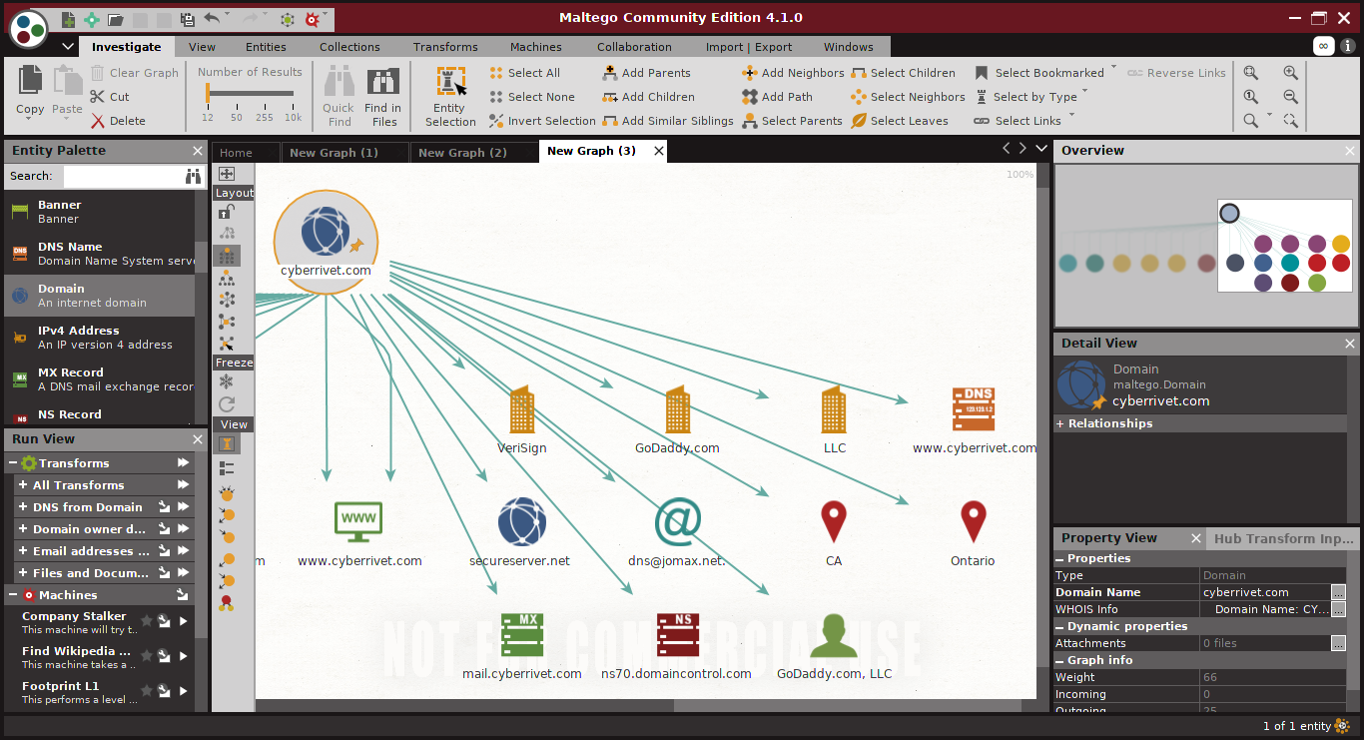Screen dimensions: 1364x740
Task: Click Select All
Action: pos(525,73)
